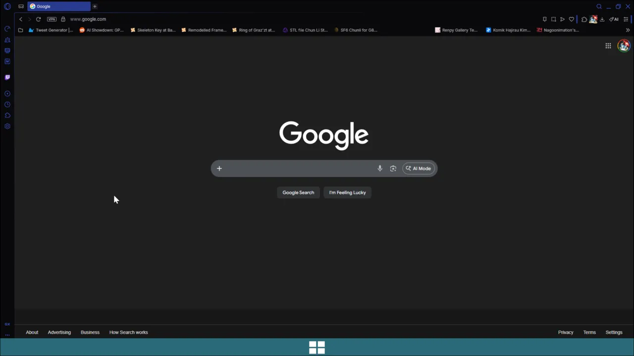Open the Settings footer menu
634x356 pixels.
point(614,332)
